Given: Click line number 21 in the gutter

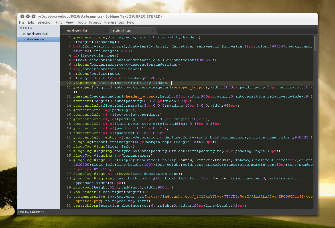Looking at the screenshot, I should pos(68,137).
